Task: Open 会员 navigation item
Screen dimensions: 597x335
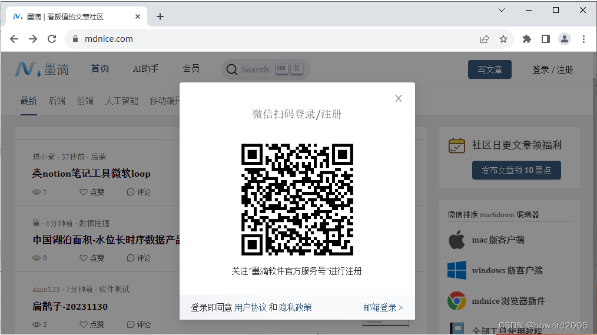Action: 191,68
